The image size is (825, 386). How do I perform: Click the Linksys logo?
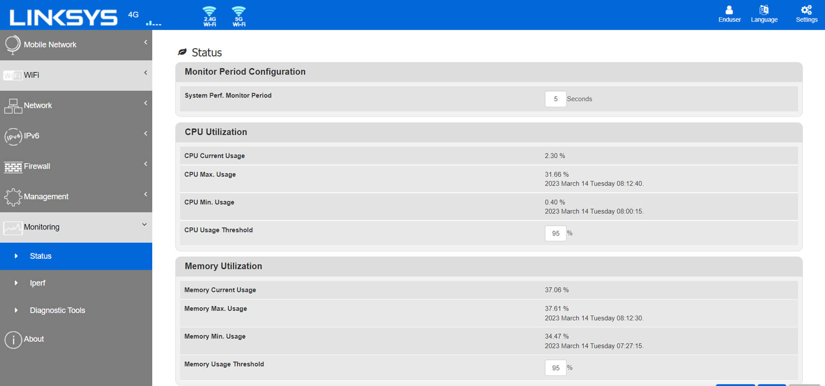click(x=63, y=17)
